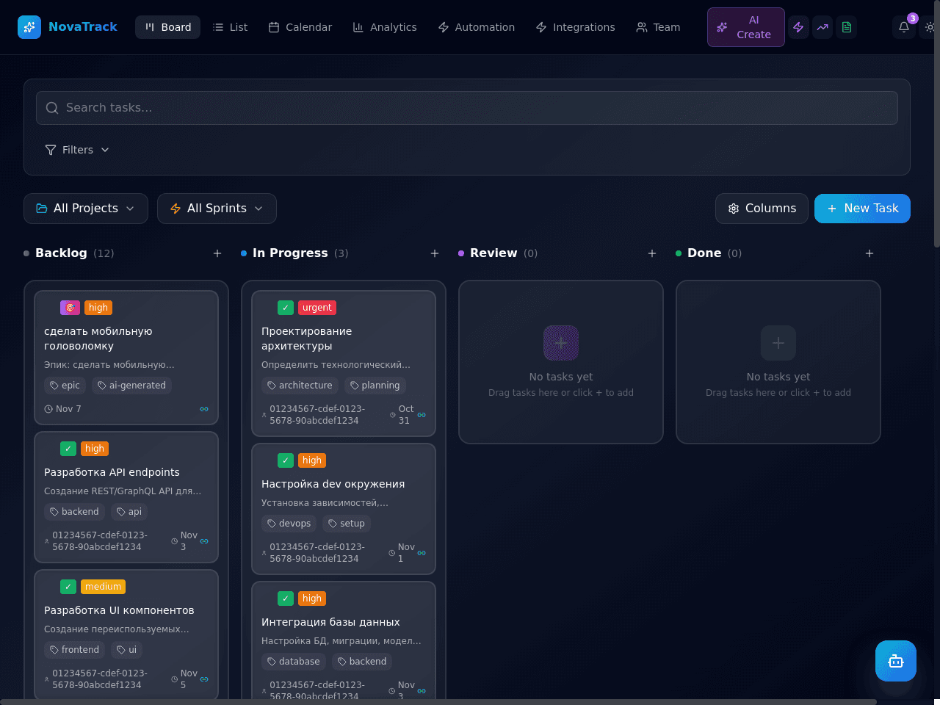
Task: Add a task to the Done column
Action: (869, 253)
